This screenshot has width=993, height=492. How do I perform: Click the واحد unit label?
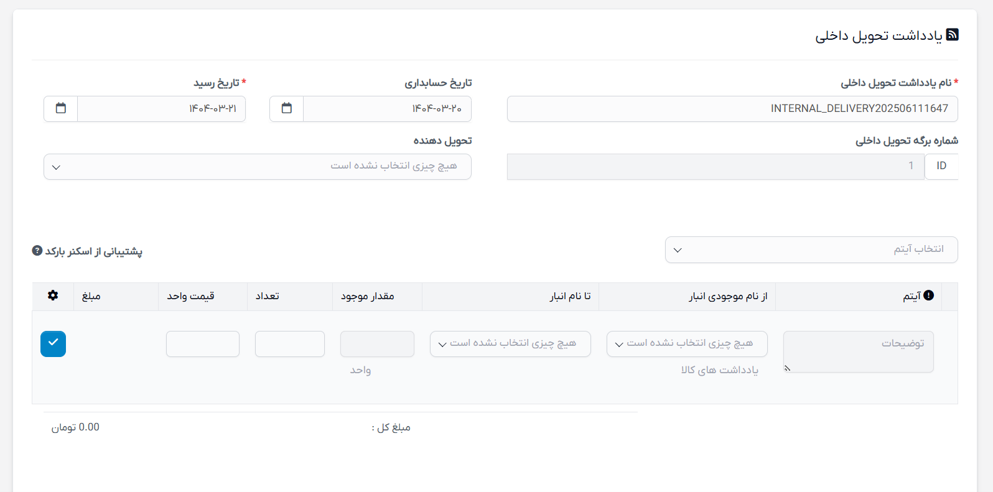pos(360,370)
